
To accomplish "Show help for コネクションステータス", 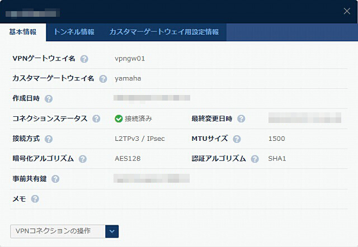I will (x=96, y=118).
